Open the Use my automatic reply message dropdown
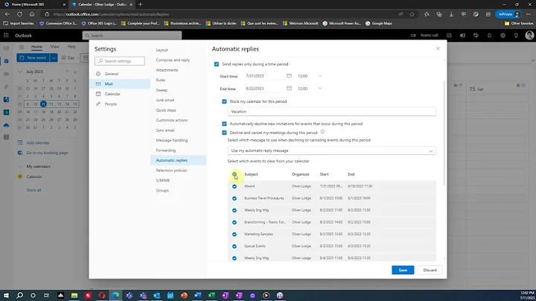This screenshot has height=301, width=536. (x=331, y=150)
